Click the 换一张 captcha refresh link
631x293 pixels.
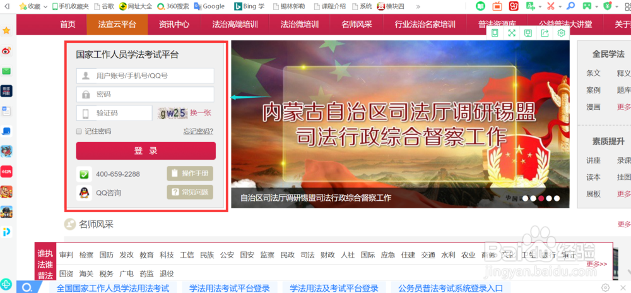[x=201, y=113]
